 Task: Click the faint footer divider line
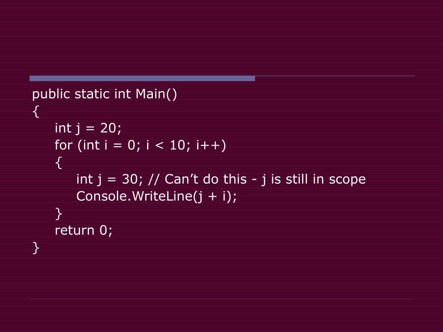[x=221, y=299]
